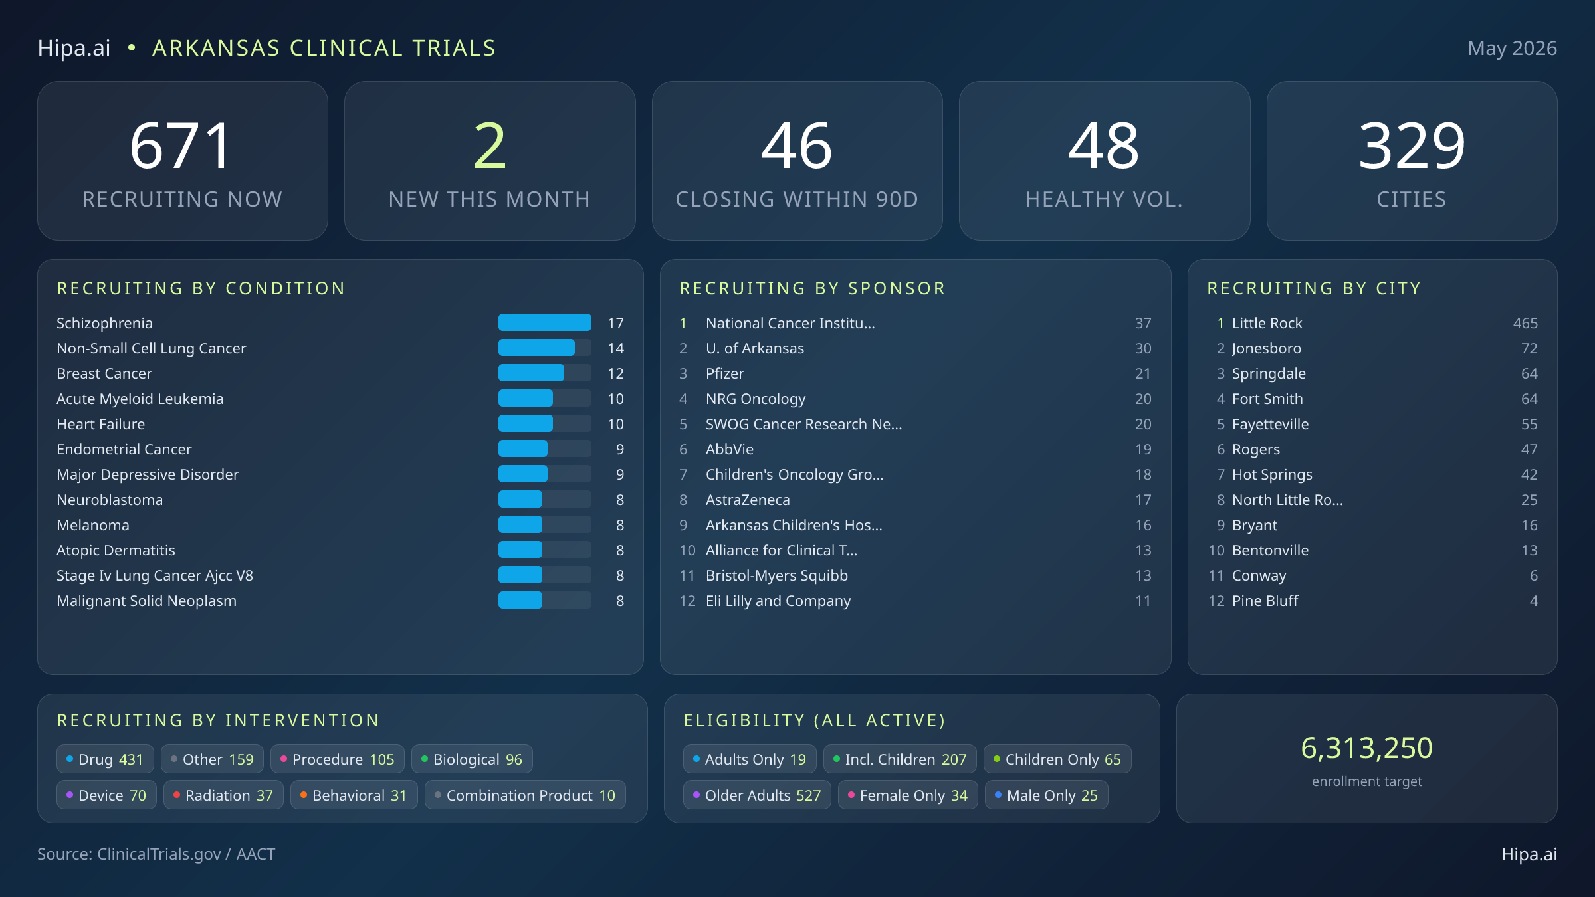Select the Rogers city row
Screen dimensions: 1595x897
[1372, 449]
